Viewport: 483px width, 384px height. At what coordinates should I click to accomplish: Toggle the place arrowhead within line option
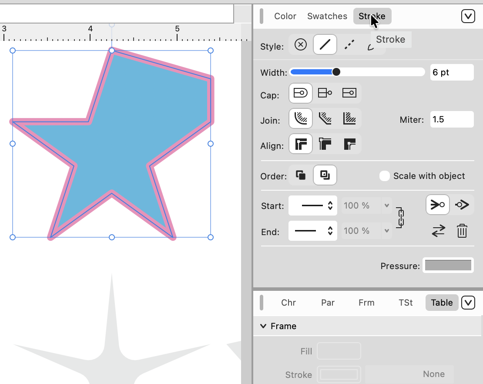point(437,205)
